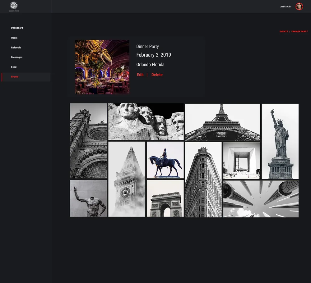Open the Flatiron Building photo

(x=203, y=180)
